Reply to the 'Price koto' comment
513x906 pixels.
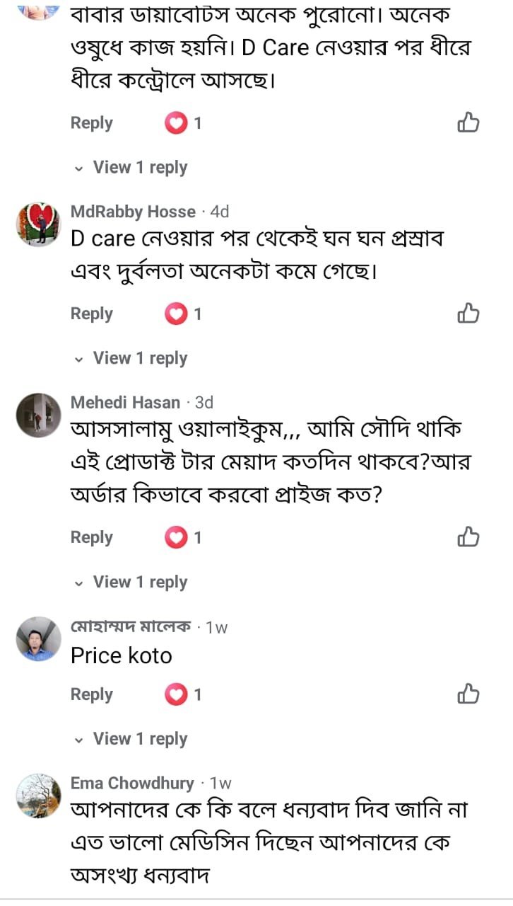point(92,694)
